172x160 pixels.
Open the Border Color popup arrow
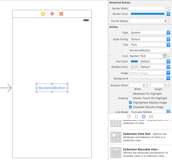(x=168, y=14)
